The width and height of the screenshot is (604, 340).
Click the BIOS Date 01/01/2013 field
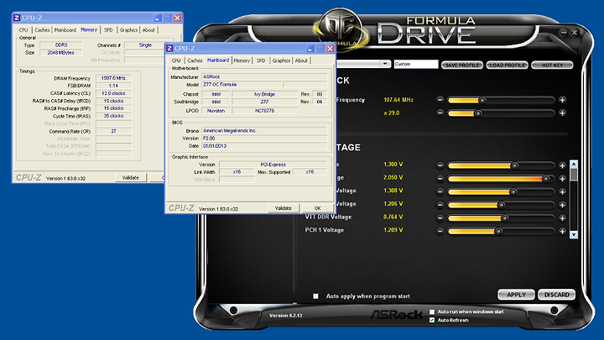[264, 146]
